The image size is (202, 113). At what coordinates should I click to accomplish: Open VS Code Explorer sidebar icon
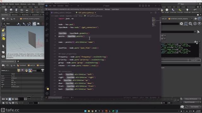[x=47, y=13]
